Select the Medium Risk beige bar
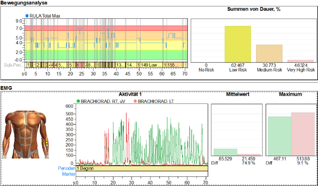Viewport: 318px width, 186px height. point(269,53)
